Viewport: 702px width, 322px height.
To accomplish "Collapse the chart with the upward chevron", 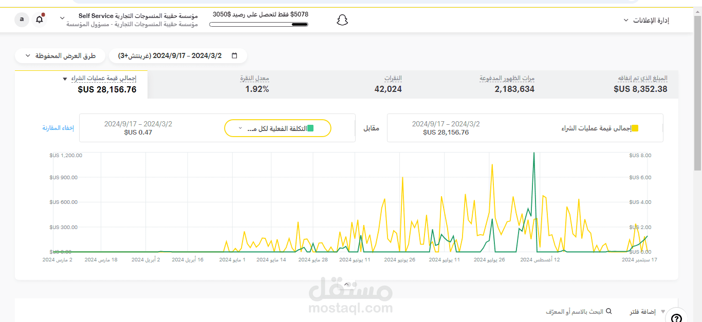I will tap(346, 284).
